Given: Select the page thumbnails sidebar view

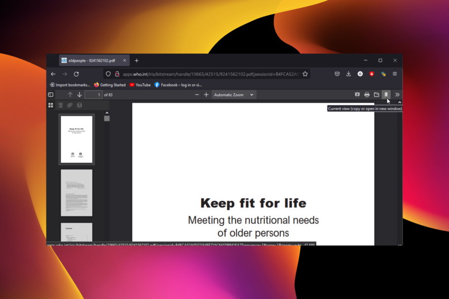Looking at the screenshot, I should click(50, 105).
